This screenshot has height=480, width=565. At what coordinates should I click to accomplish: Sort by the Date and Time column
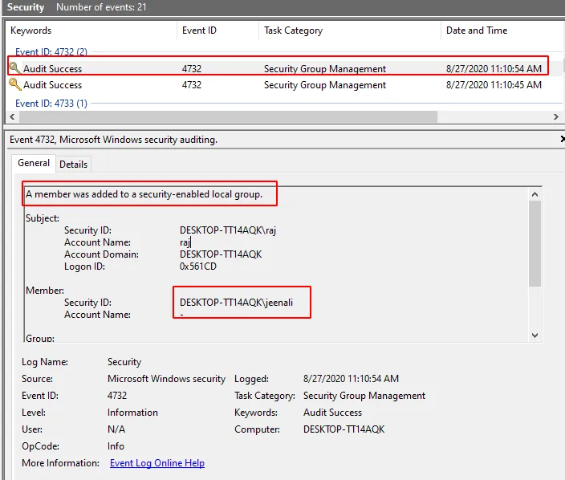476,31
